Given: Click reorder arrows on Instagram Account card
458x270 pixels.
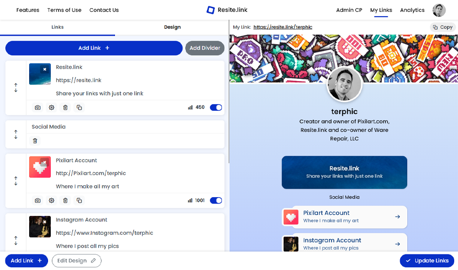Looking at the screenshot, I should click(x=16, y=240).
